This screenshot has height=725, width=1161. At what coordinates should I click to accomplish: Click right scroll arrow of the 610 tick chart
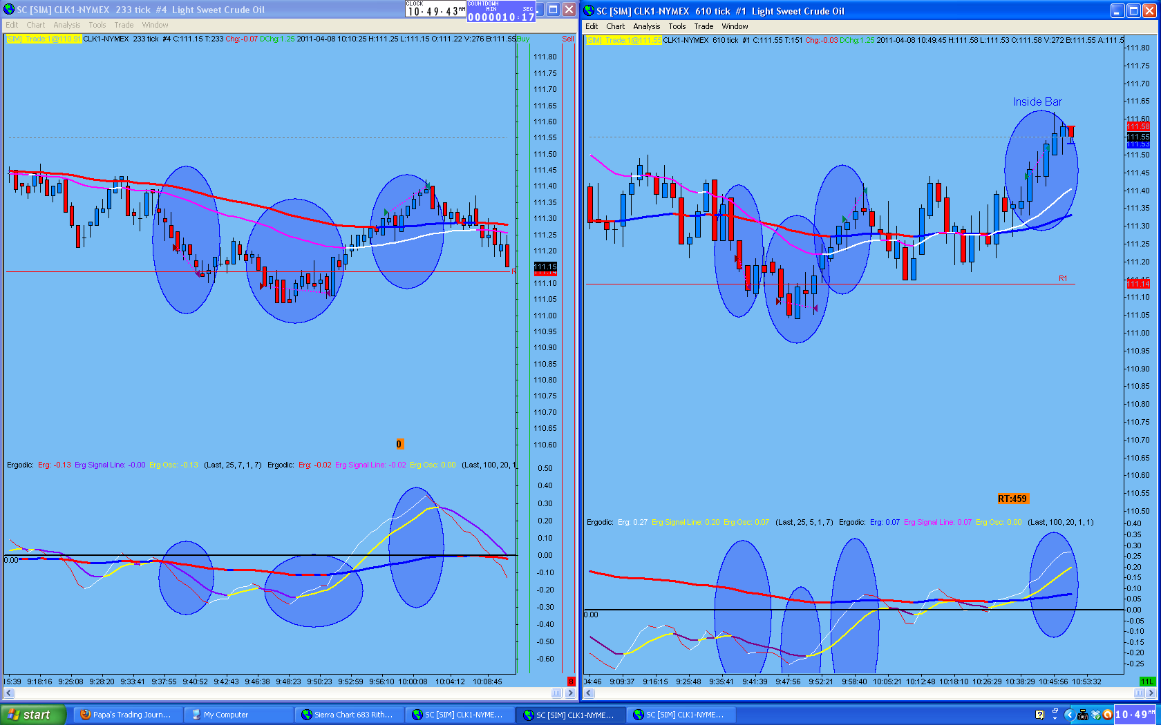(x=1151, y=693)
